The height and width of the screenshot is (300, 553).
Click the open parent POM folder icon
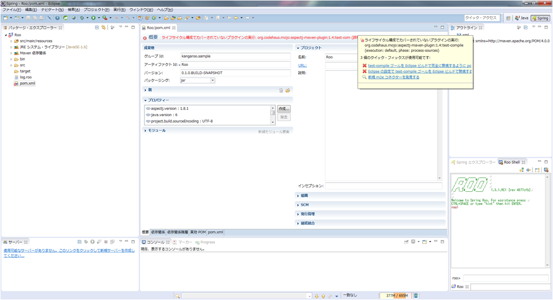(x=288, y=90)
